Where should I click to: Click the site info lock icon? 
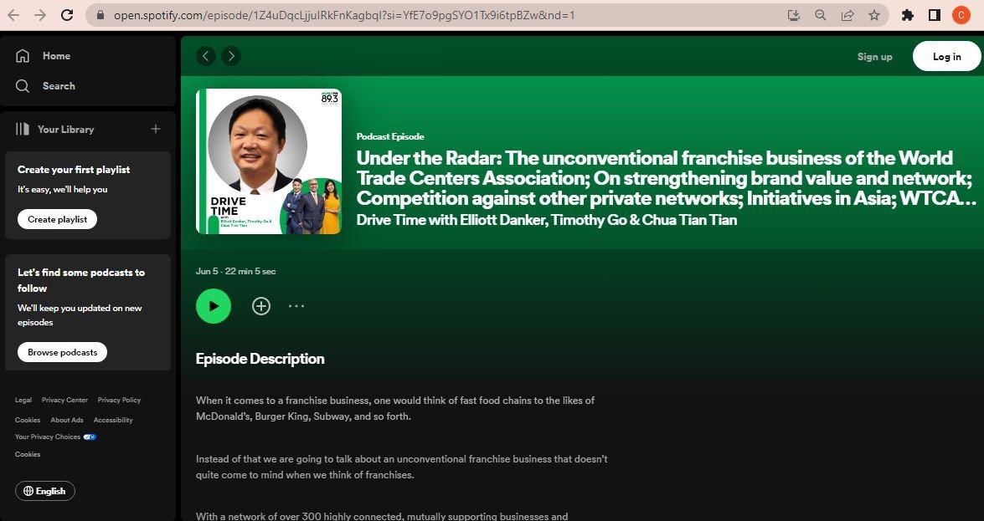coord(100,15)
